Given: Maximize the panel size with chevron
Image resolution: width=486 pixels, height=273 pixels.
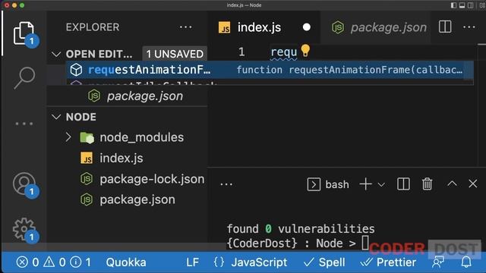Looking at the screenshot, I should click(x=452, y=184).
